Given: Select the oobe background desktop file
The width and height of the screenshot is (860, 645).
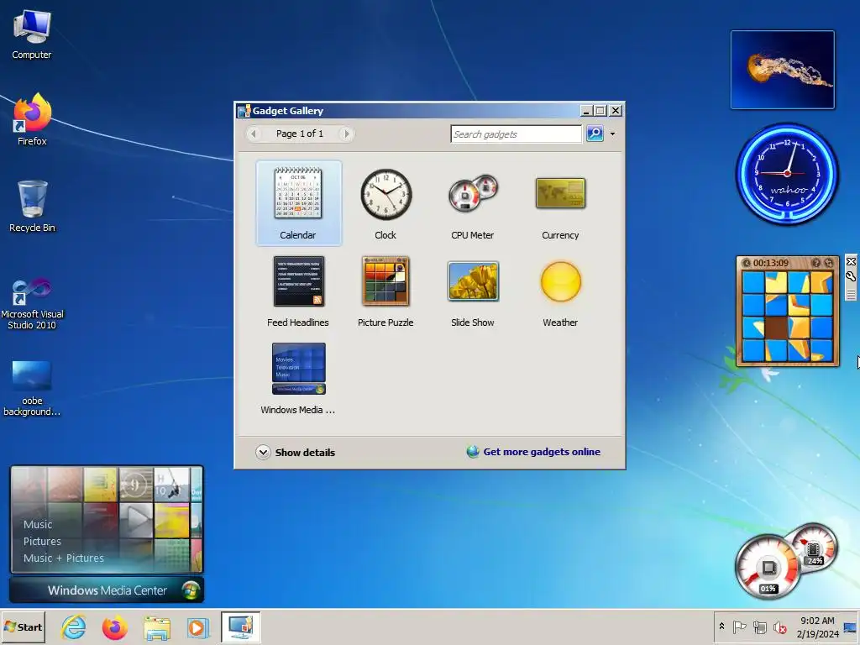Looking at the screenshot, I should pos(32,388).
